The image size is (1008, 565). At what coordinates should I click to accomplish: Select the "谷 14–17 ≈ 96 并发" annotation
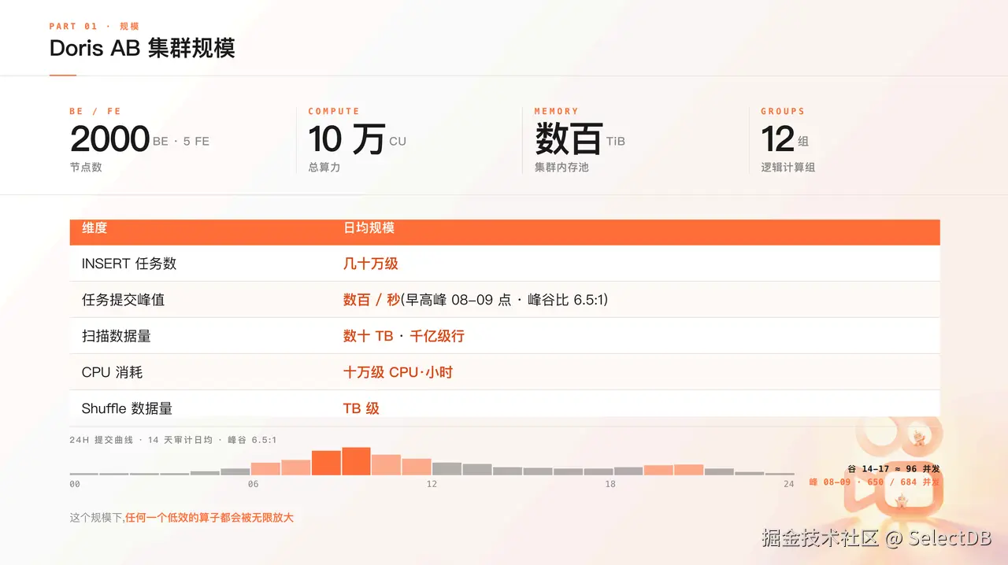coord(894,469)
